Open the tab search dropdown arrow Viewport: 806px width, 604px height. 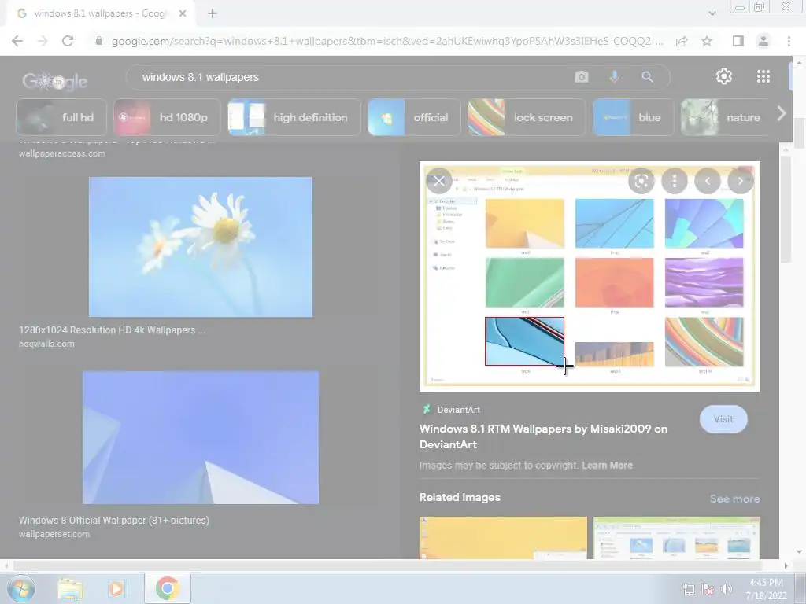(x=712, y=13)
